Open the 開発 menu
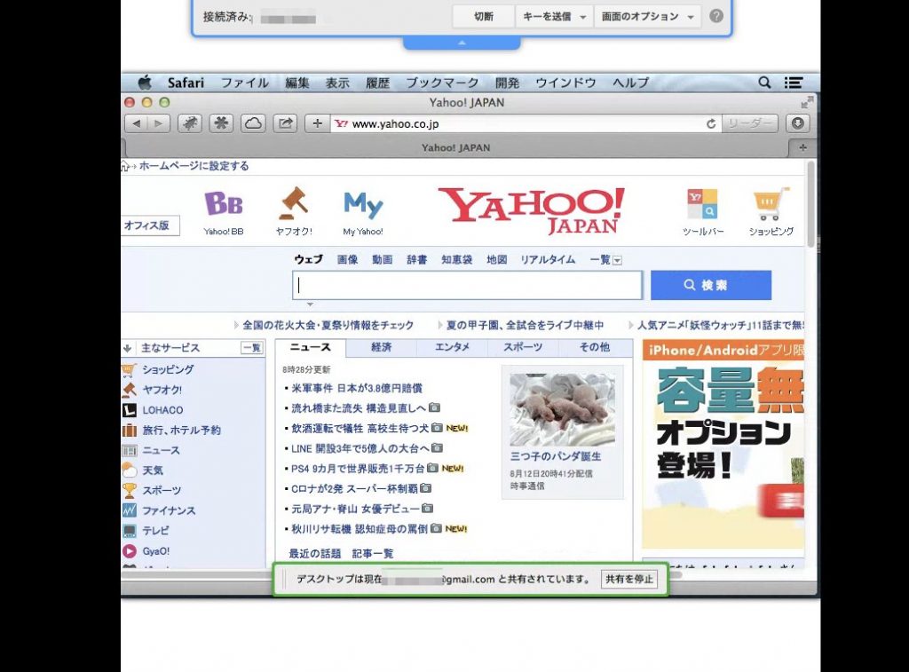Image resolution: width=909 pixels, height=672 pixels. (507, 83)
